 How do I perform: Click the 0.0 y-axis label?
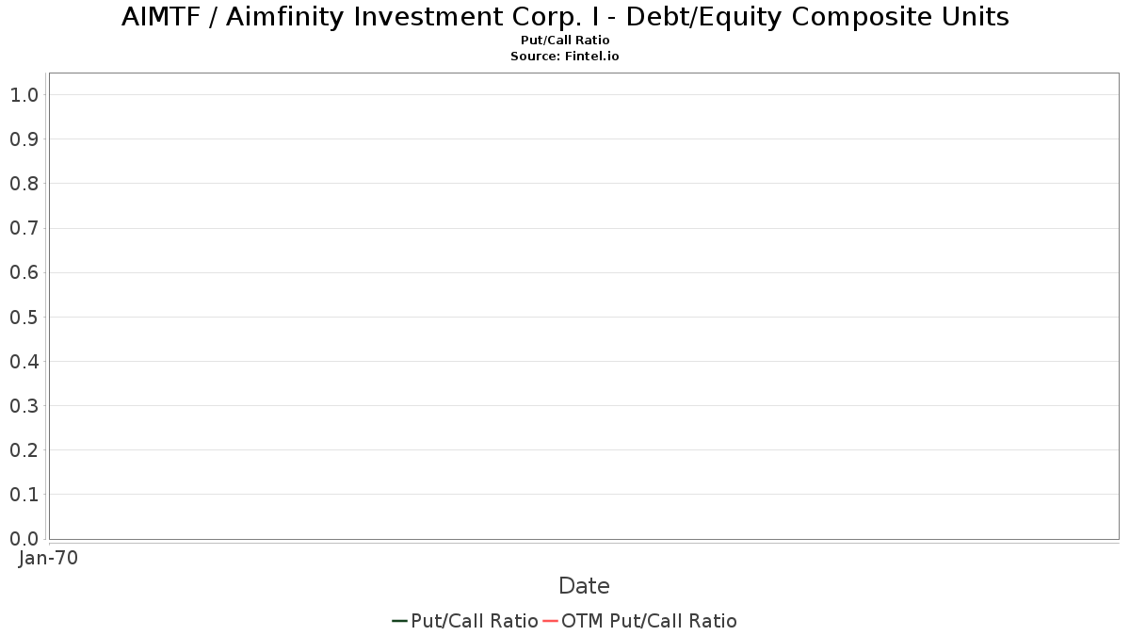coord(24,538)
